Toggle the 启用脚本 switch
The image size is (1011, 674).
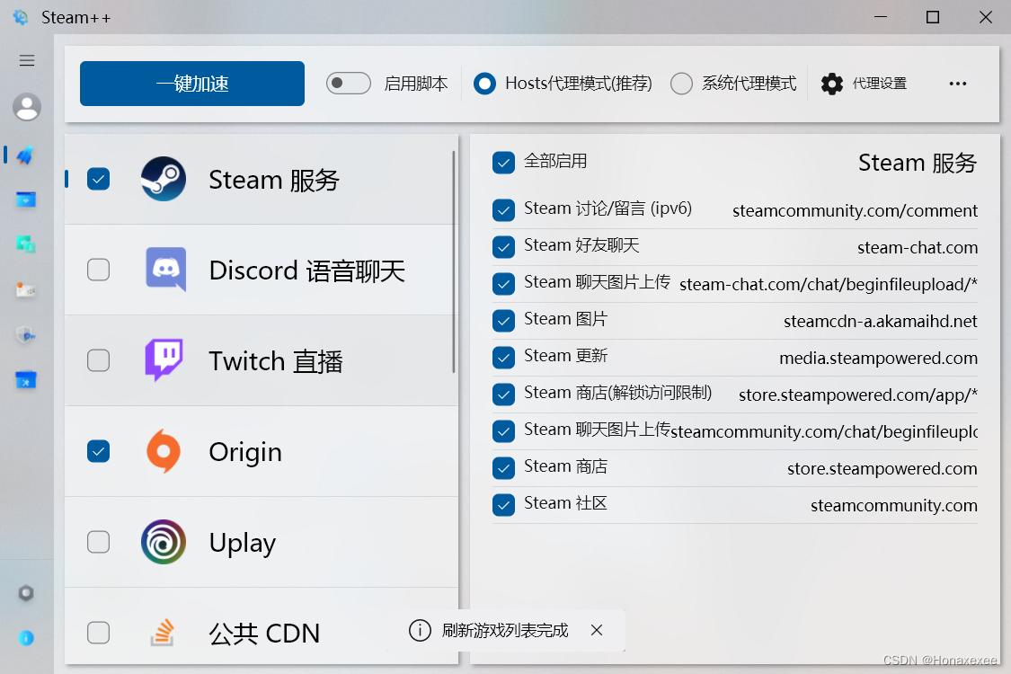[x=348, y=83]
